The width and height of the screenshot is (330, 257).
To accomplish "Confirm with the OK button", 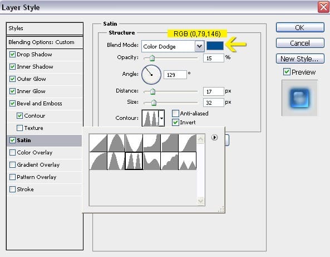I will (300, 27).
